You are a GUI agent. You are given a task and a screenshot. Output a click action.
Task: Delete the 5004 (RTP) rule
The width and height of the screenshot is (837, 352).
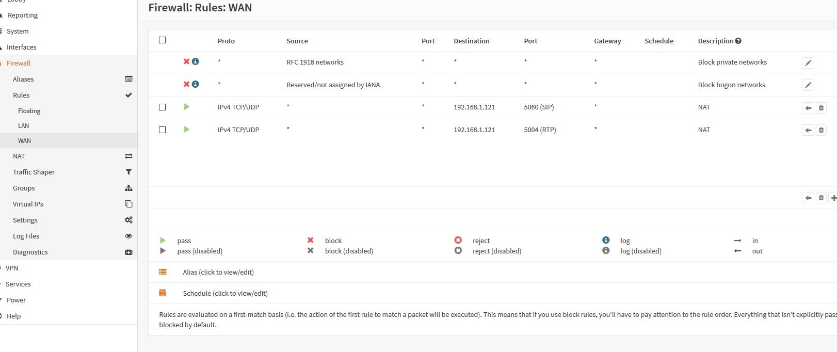tap(821, 130)
